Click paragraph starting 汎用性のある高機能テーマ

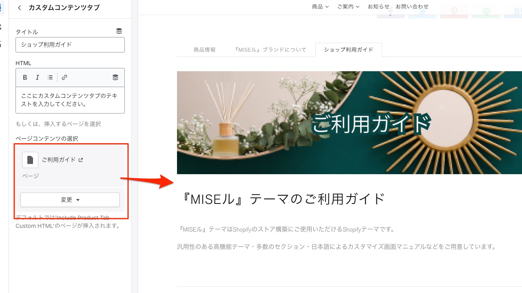336,247
